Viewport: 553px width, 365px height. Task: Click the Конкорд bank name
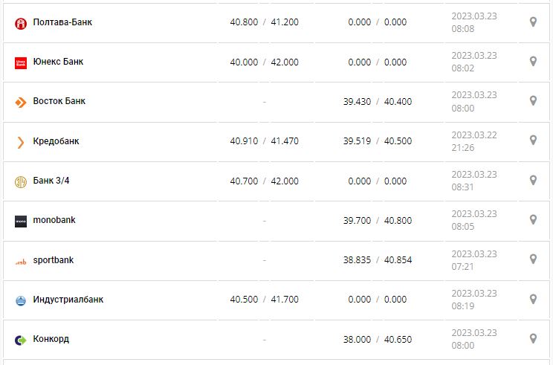[x=51, y=339]
